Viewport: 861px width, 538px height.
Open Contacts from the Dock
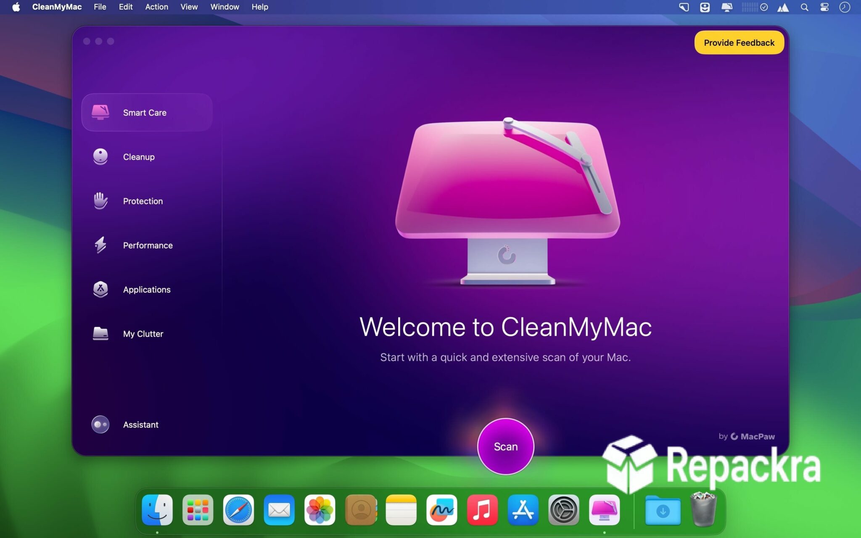point(361,510)
